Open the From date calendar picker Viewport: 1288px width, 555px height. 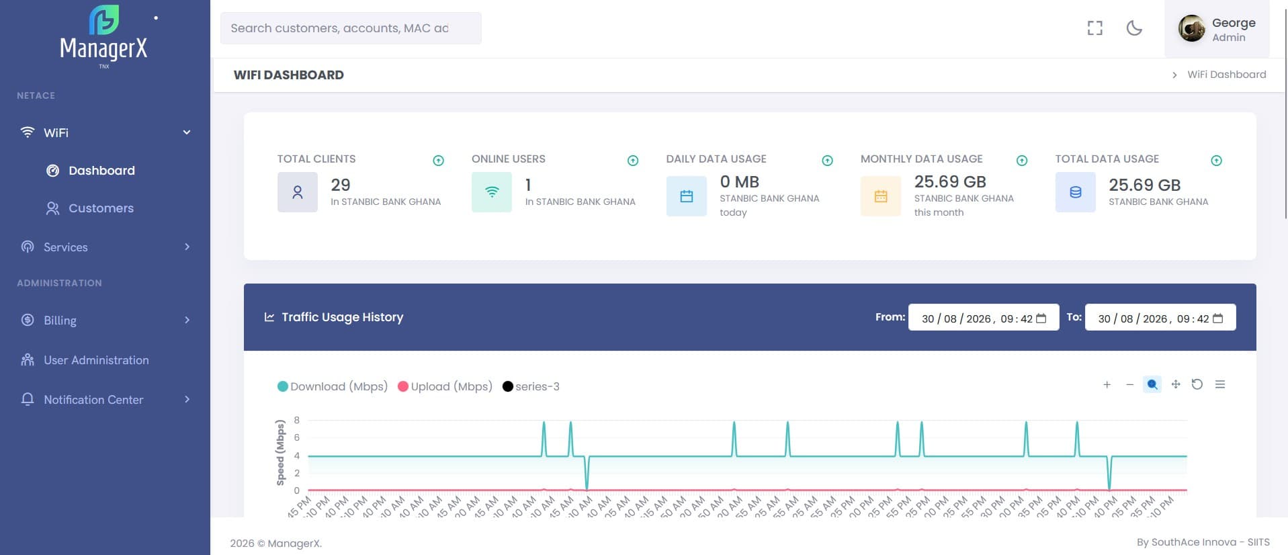pos(1041,318)
